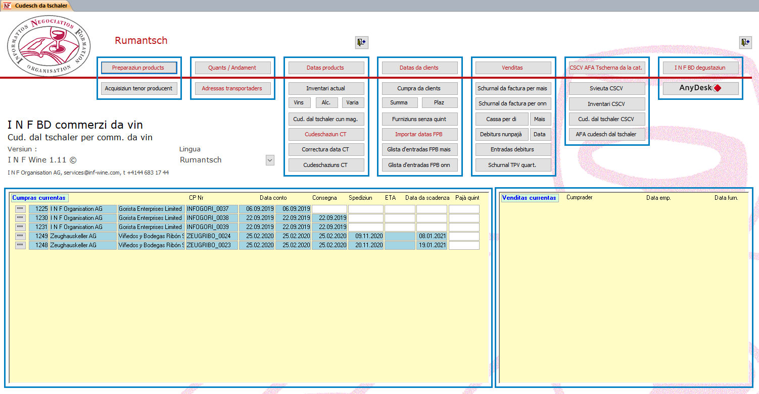Image resolution: width=759 pixels, height=394 pixels.
Task: Click the Venditas currentas label
Action: point(529,198)
